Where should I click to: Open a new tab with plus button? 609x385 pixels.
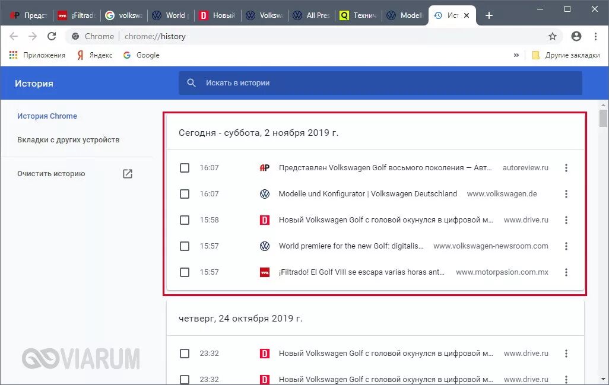click(x=489, y=15)
